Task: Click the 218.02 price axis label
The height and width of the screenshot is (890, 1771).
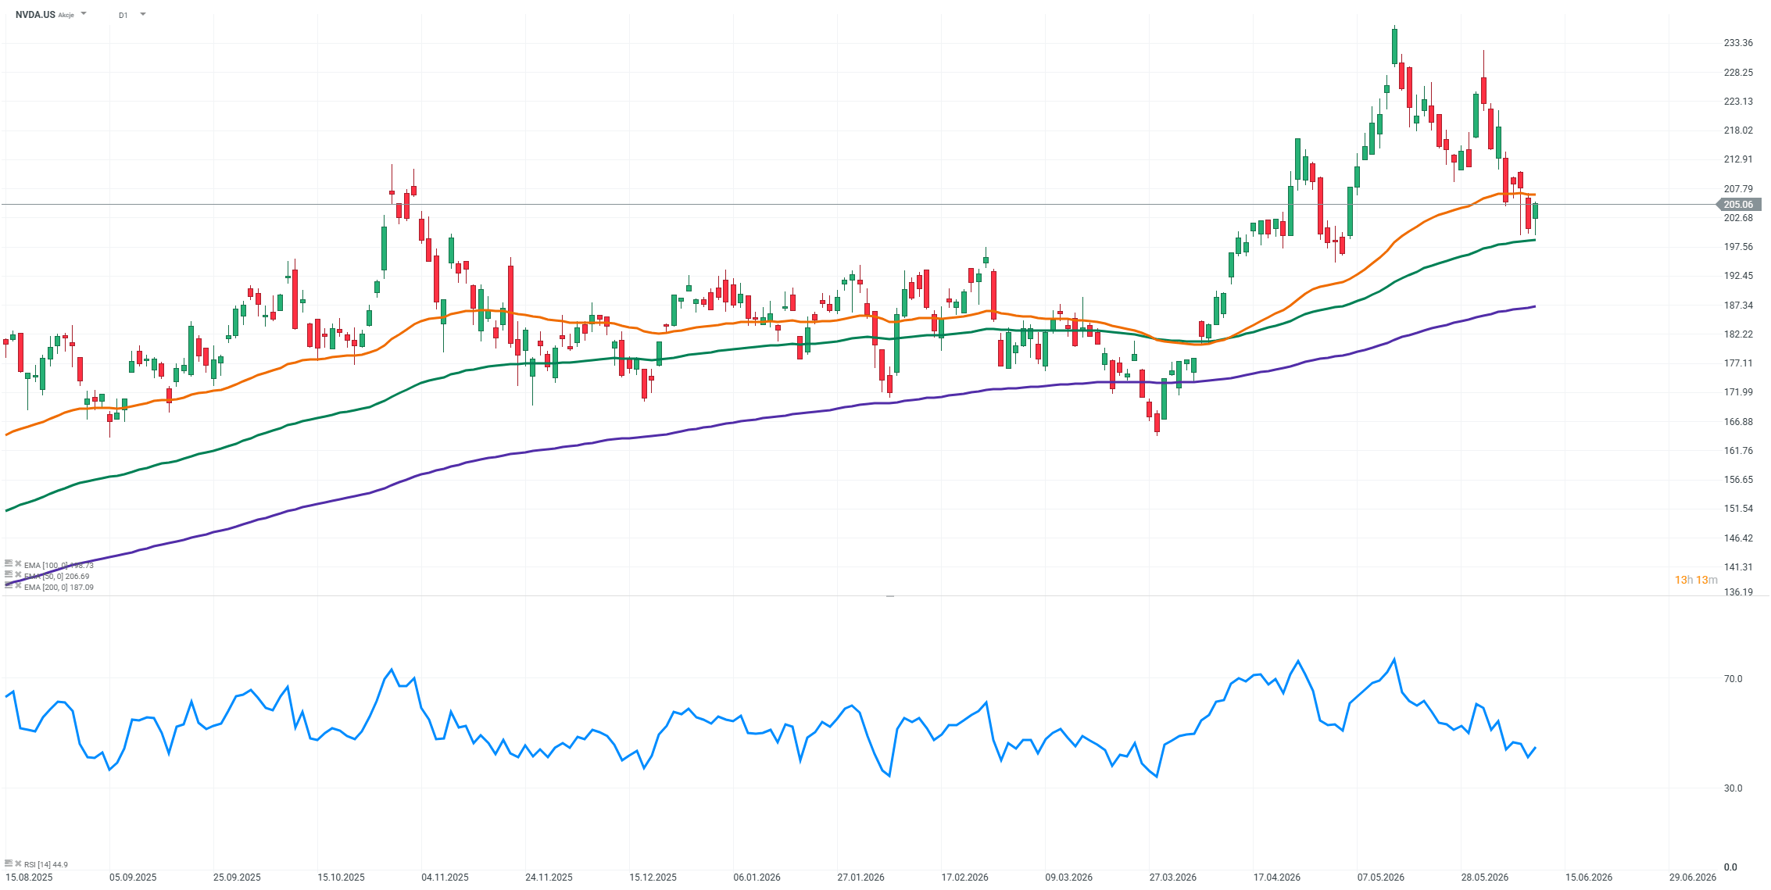Action: (x=1738, y=130)
